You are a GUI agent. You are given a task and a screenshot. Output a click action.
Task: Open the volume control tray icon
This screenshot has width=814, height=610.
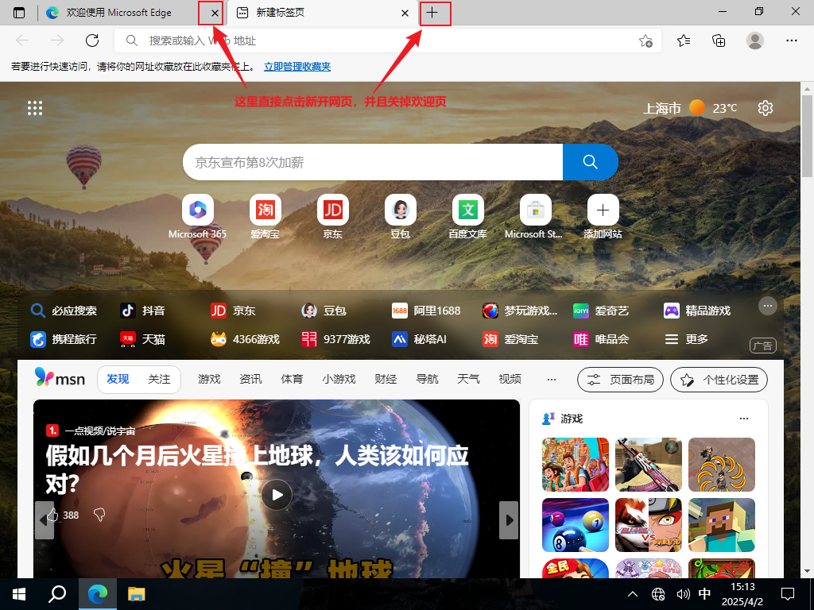point(683,594)
